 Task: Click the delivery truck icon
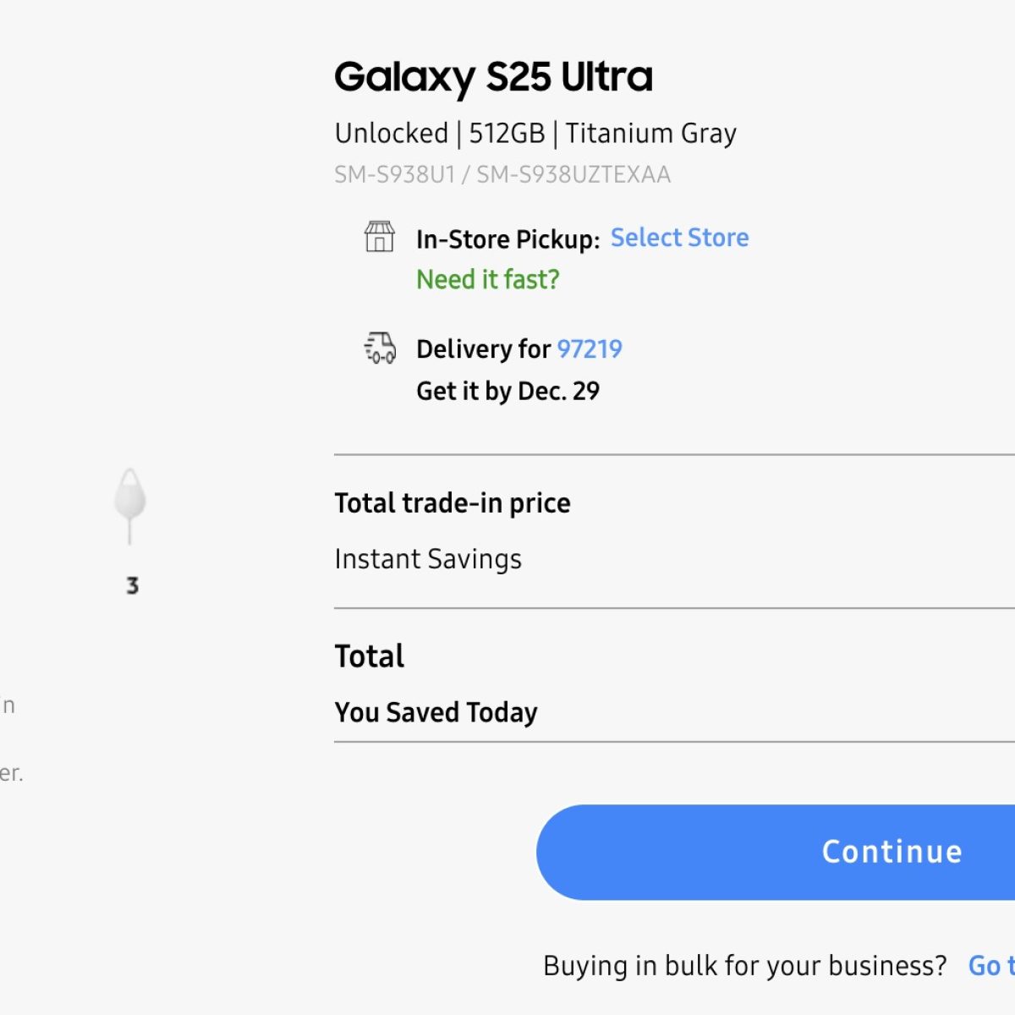tap(380, 348)
